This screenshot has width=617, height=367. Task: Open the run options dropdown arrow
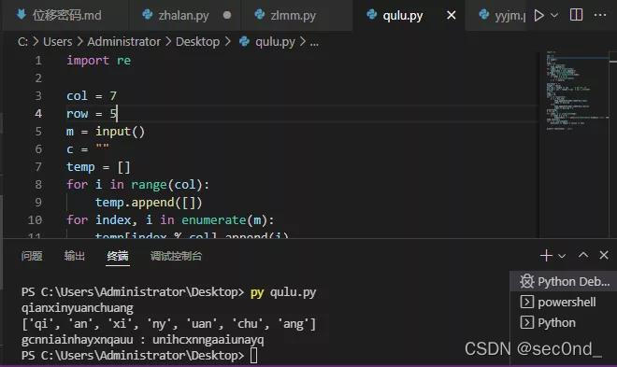point(554,15)
